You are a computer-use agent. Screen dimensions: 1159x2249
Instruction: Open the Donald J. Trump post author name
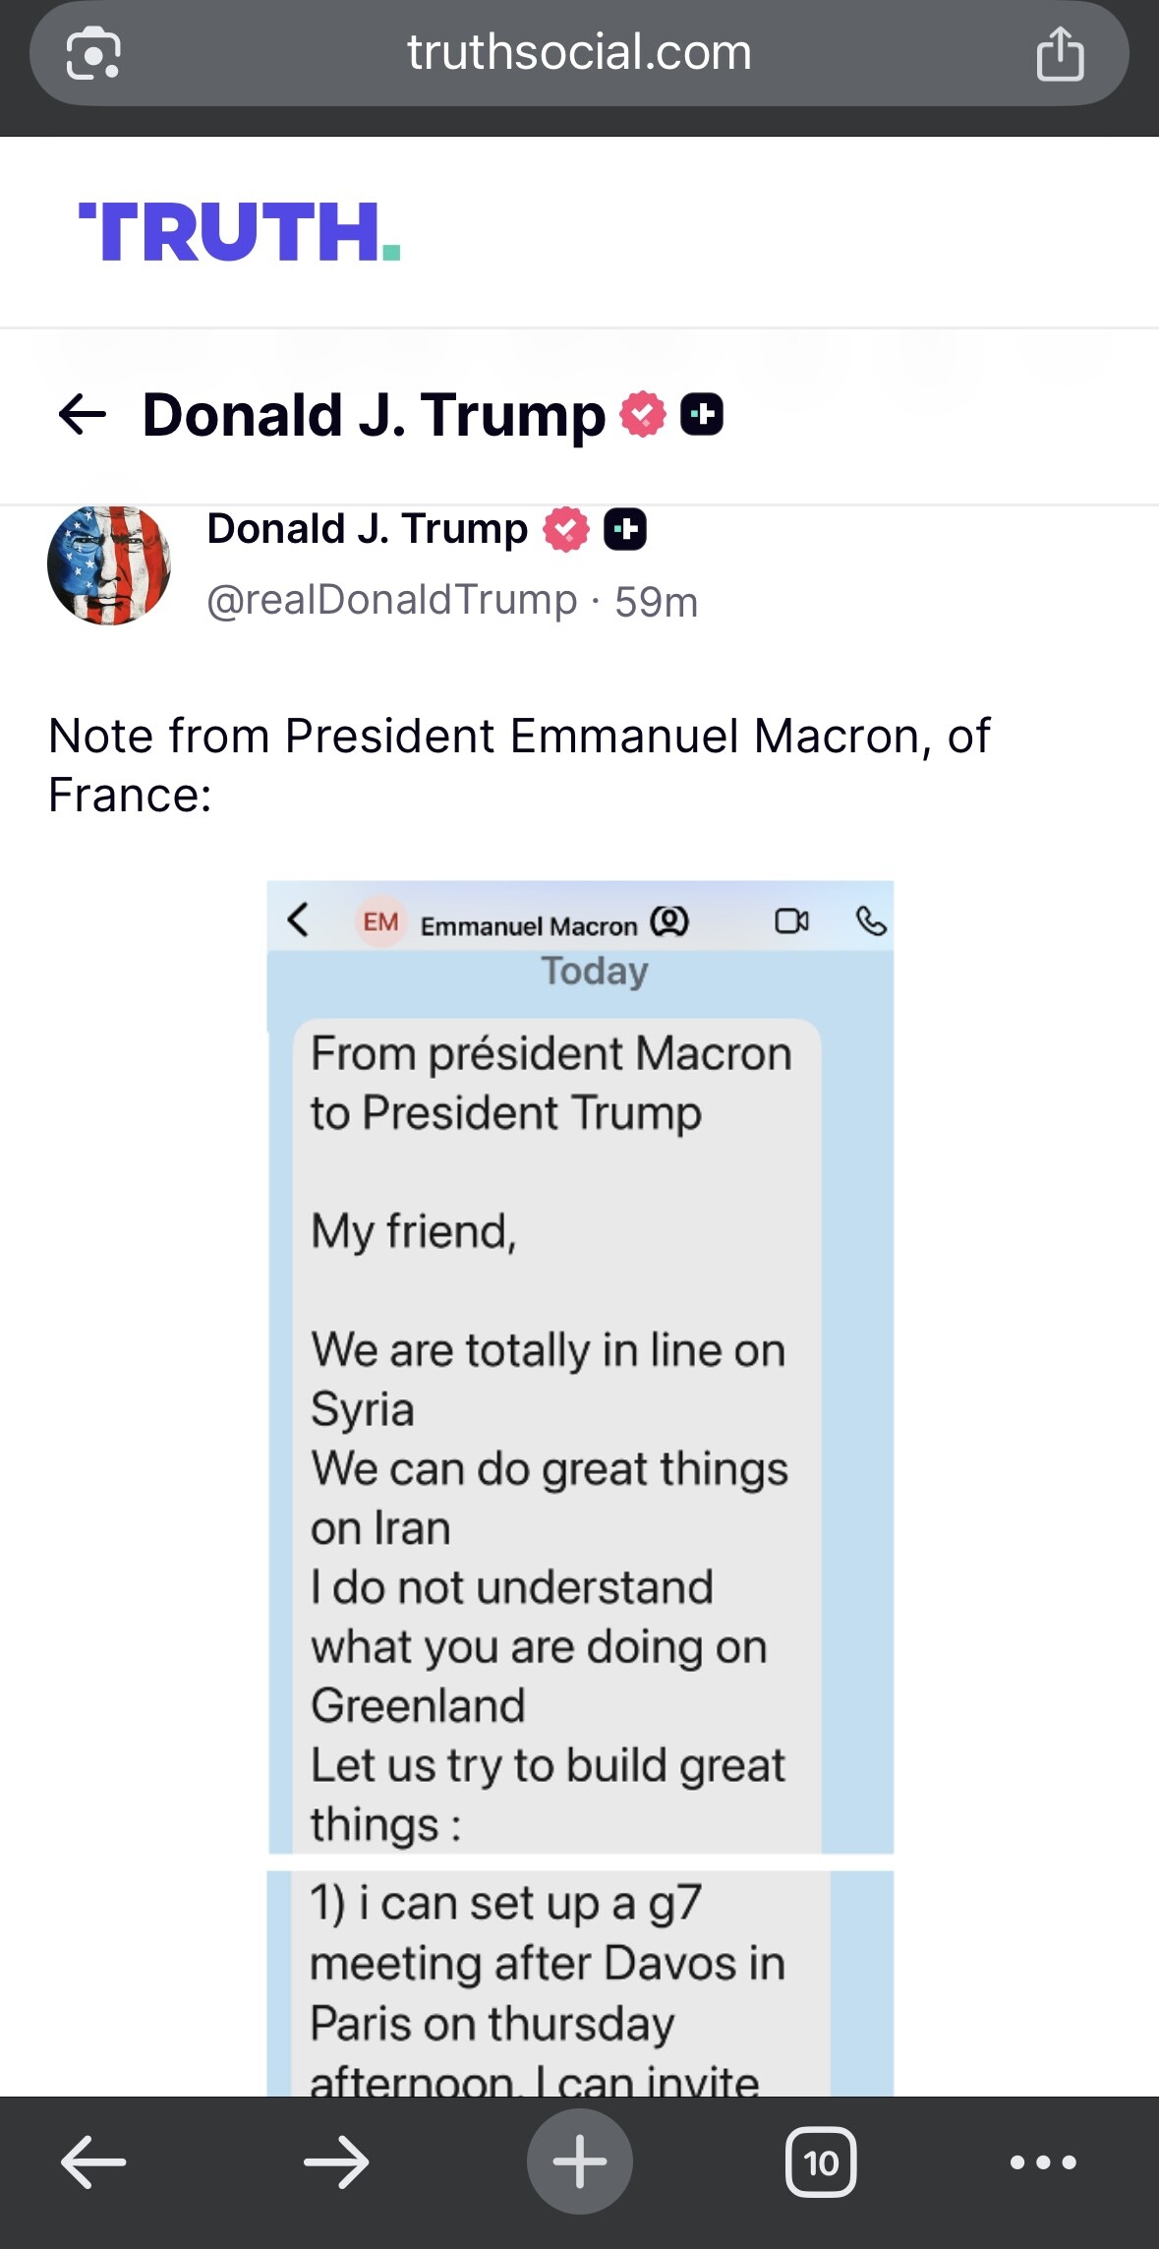pos(367,529)
